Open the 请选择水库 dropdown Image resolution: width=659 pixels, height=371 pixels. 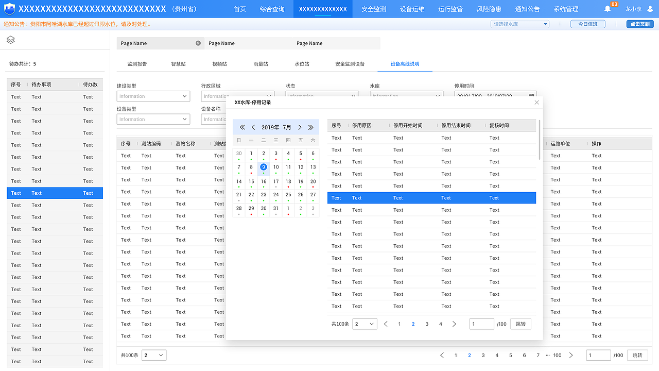tap(520, 24)
